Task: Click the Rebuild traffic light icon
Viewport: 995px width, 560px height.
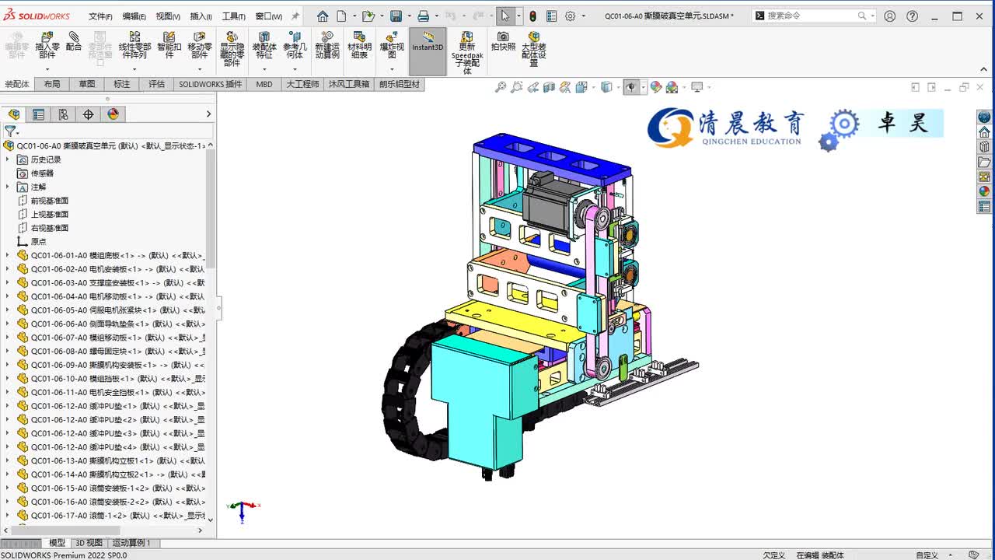Action: 532,16
